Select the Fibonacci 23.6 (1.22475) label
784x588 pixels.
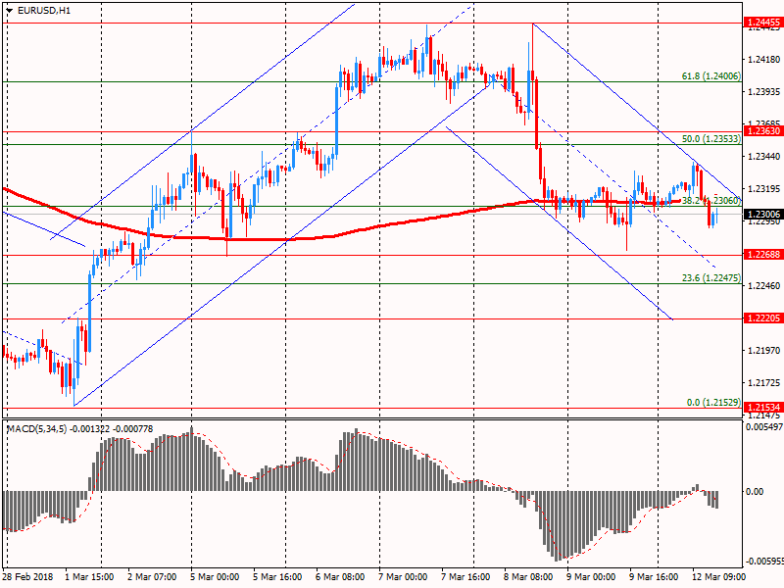point(711,278)
